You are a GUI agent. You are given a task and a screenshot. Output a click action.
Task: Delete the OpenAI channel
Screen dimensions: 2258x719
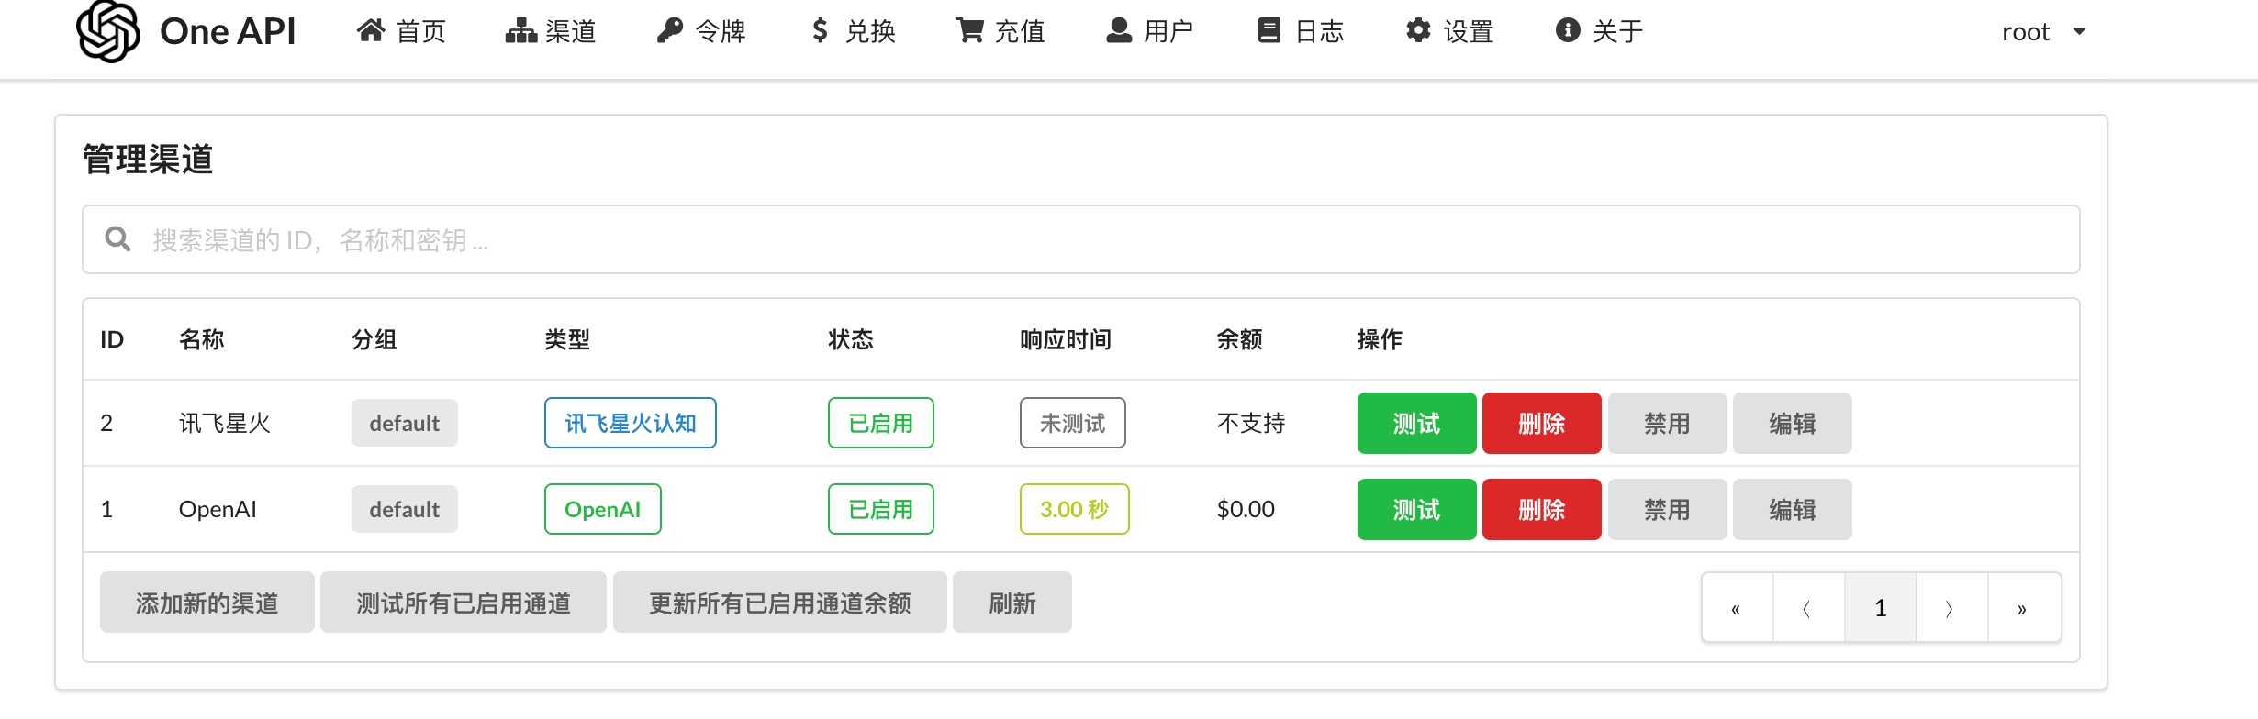(x=1541, y=510)
